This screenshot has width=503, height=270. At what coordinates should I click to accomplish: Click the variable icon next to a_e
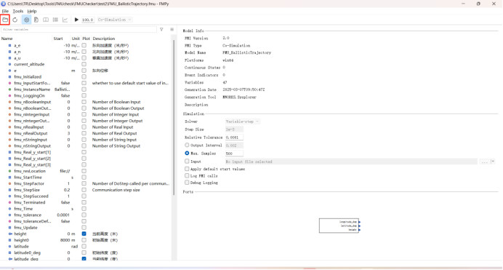[x=9, y=46]
